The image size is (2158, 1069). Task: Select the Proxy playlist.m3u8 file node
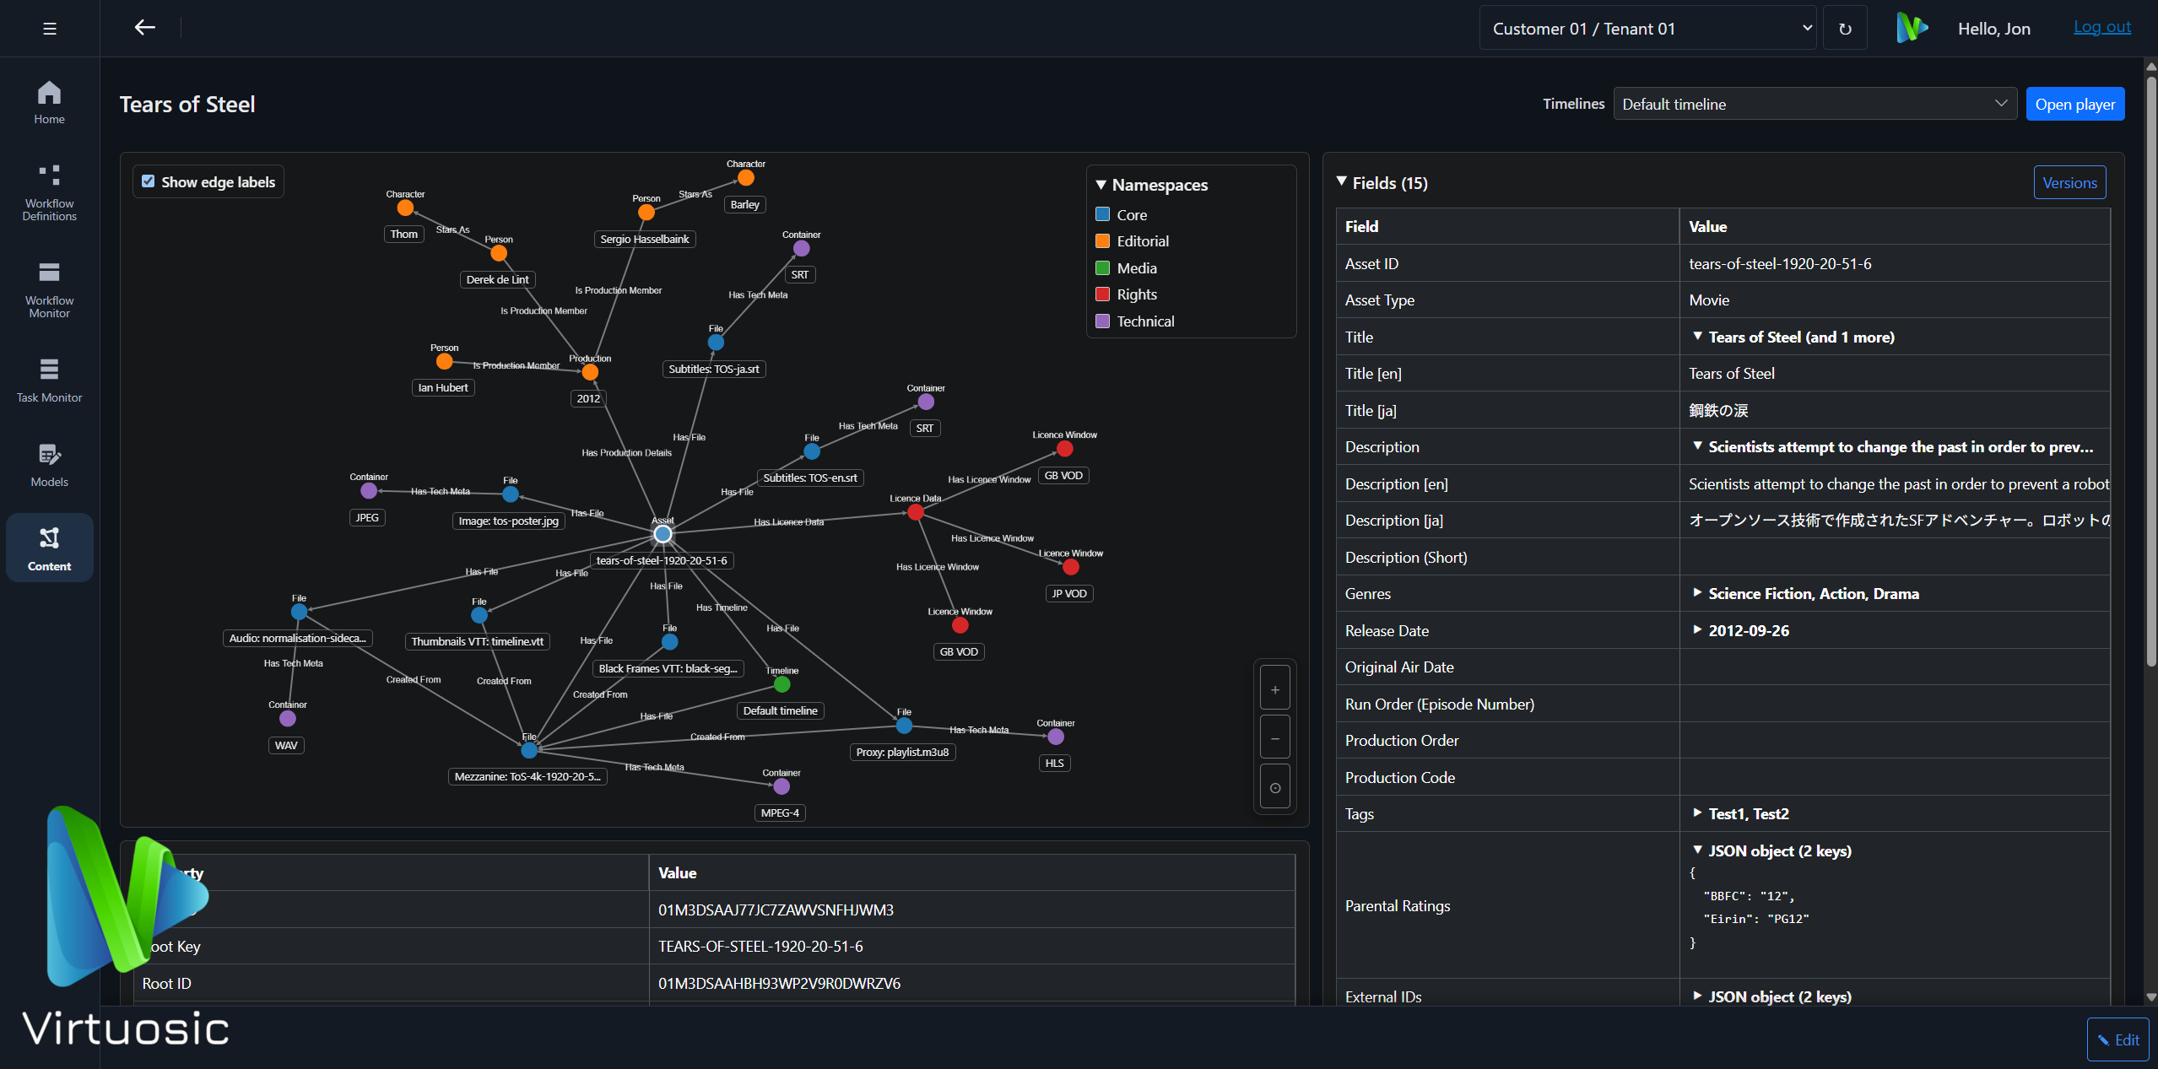pos(904,726)
